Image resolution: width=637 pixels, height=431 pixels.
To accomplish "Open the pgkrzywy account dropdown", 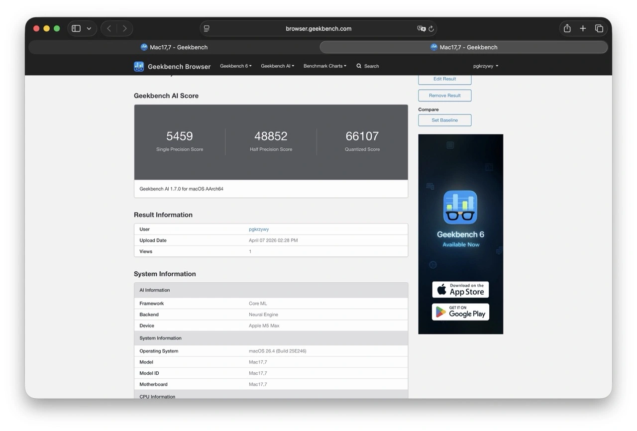I will point(485,66).
